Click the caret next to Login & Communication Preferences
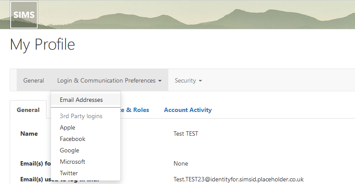Screen dimensions: 355x184 [x=160, y=81]
